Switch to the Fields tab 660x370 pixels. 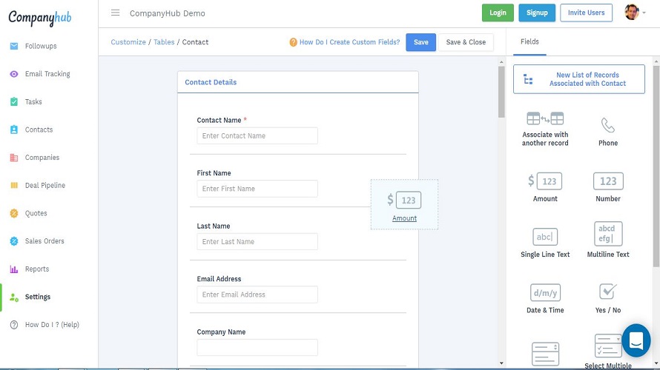pyautogui.click(x=529, y=41)
